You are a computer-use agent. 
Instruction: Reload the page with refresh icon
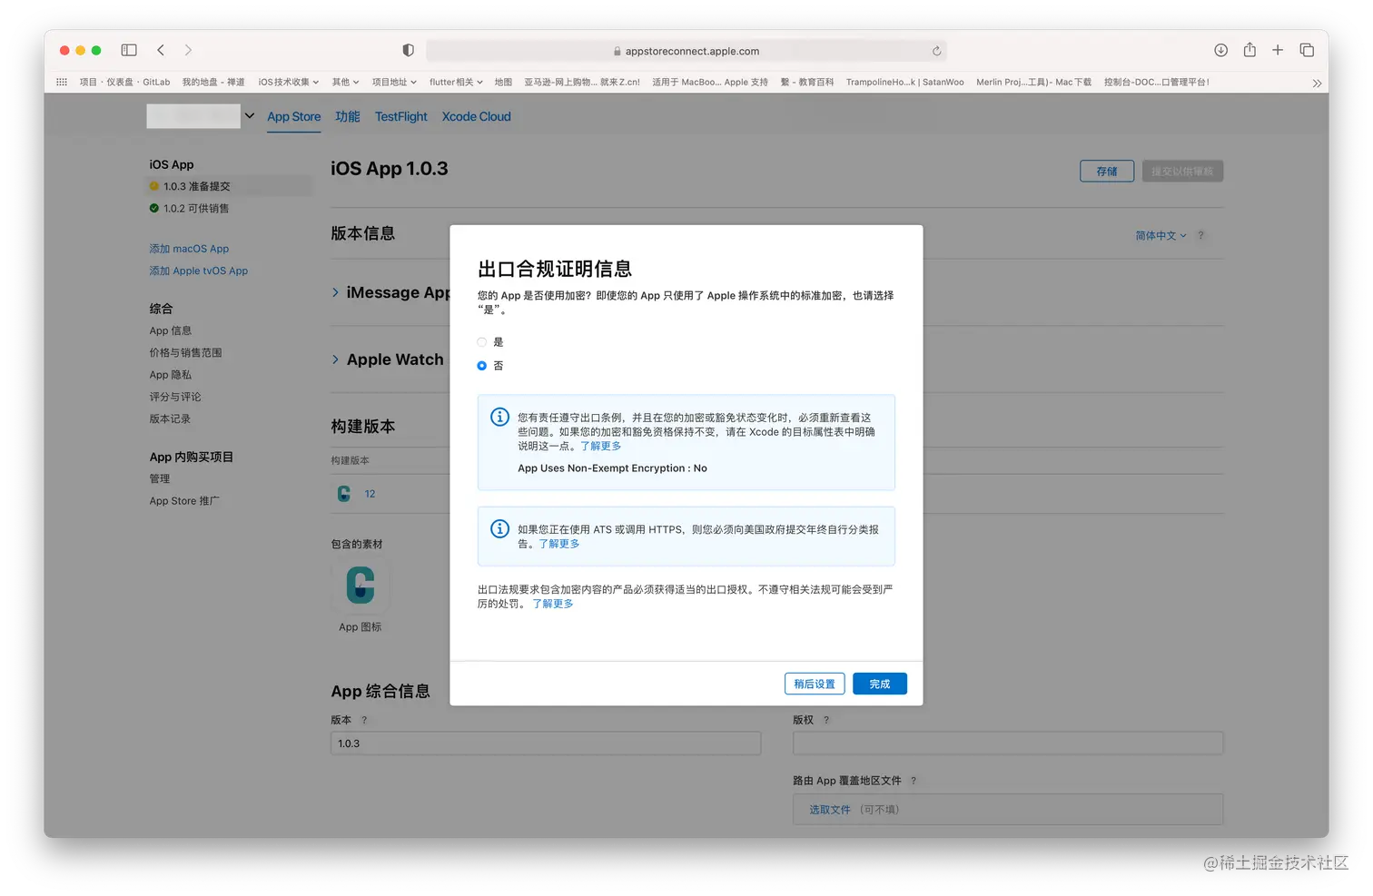936,51
